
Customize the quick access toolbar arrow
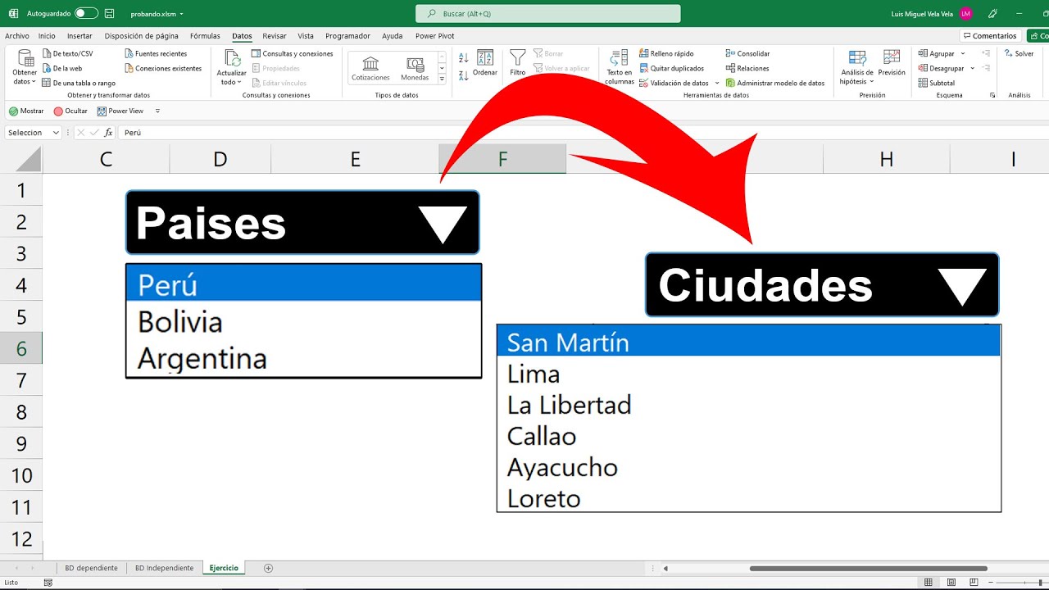pos(157,111)
